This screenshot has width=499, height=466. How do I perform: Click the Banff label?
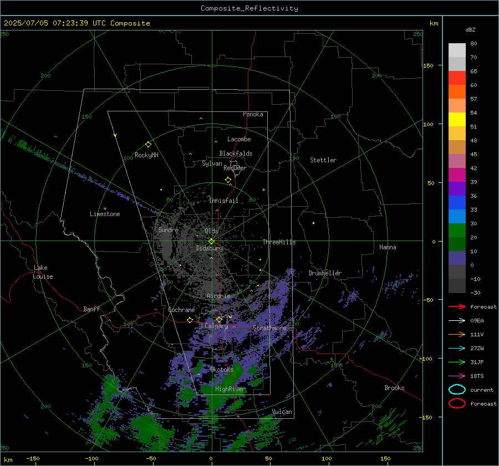[91, 309]
